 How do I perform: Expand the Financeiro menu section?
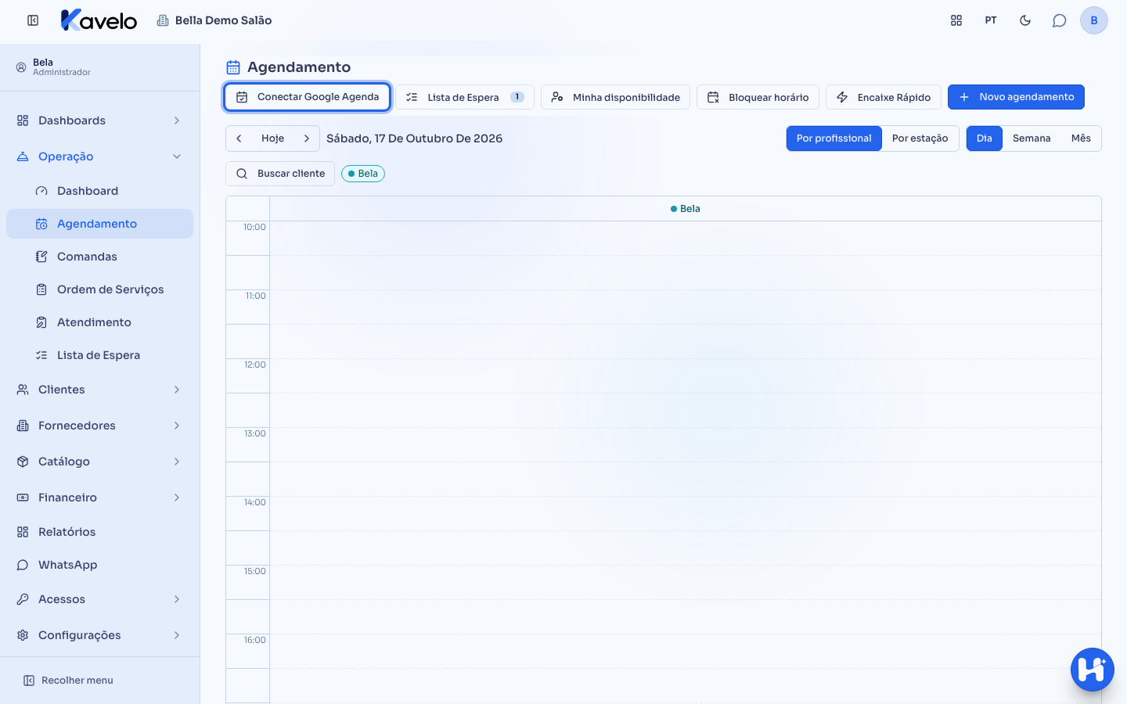[x=99, y=497]
